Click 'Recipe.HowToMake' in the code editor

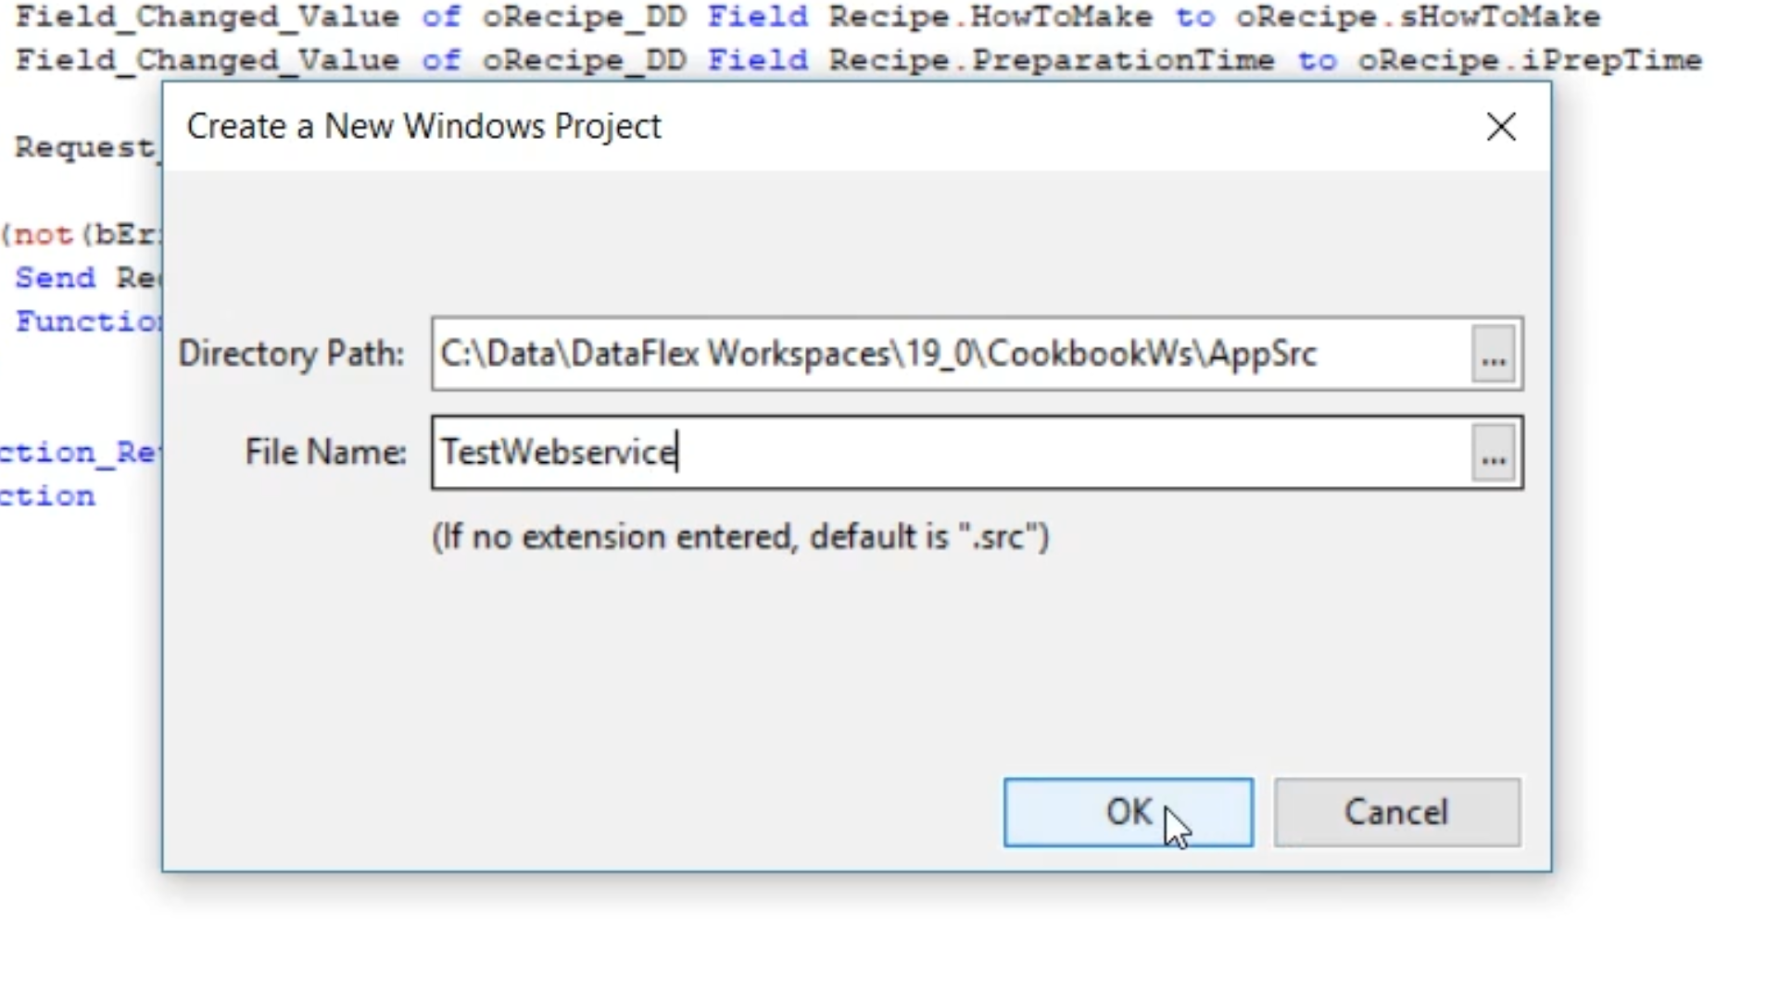click(x=990, y=17)
